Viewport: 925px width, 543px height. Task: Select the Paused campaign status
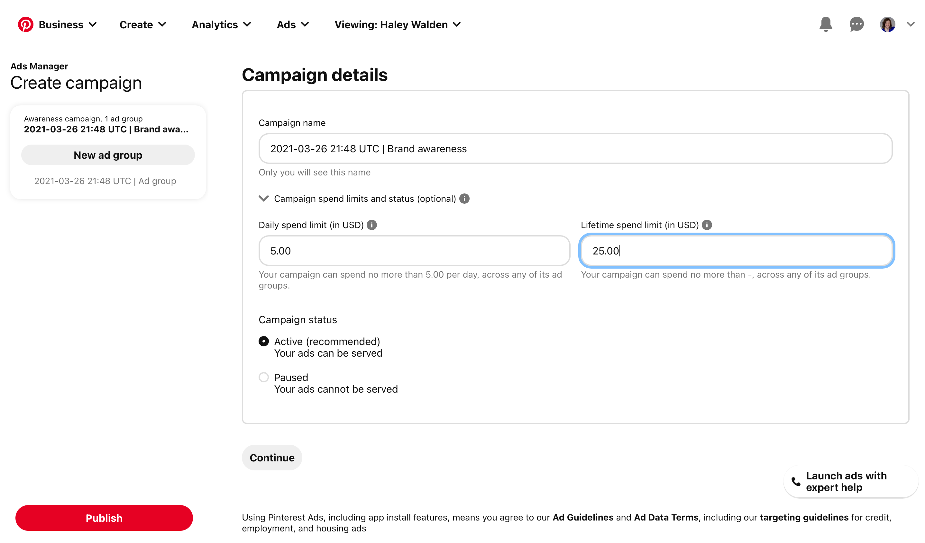[263, 377]
